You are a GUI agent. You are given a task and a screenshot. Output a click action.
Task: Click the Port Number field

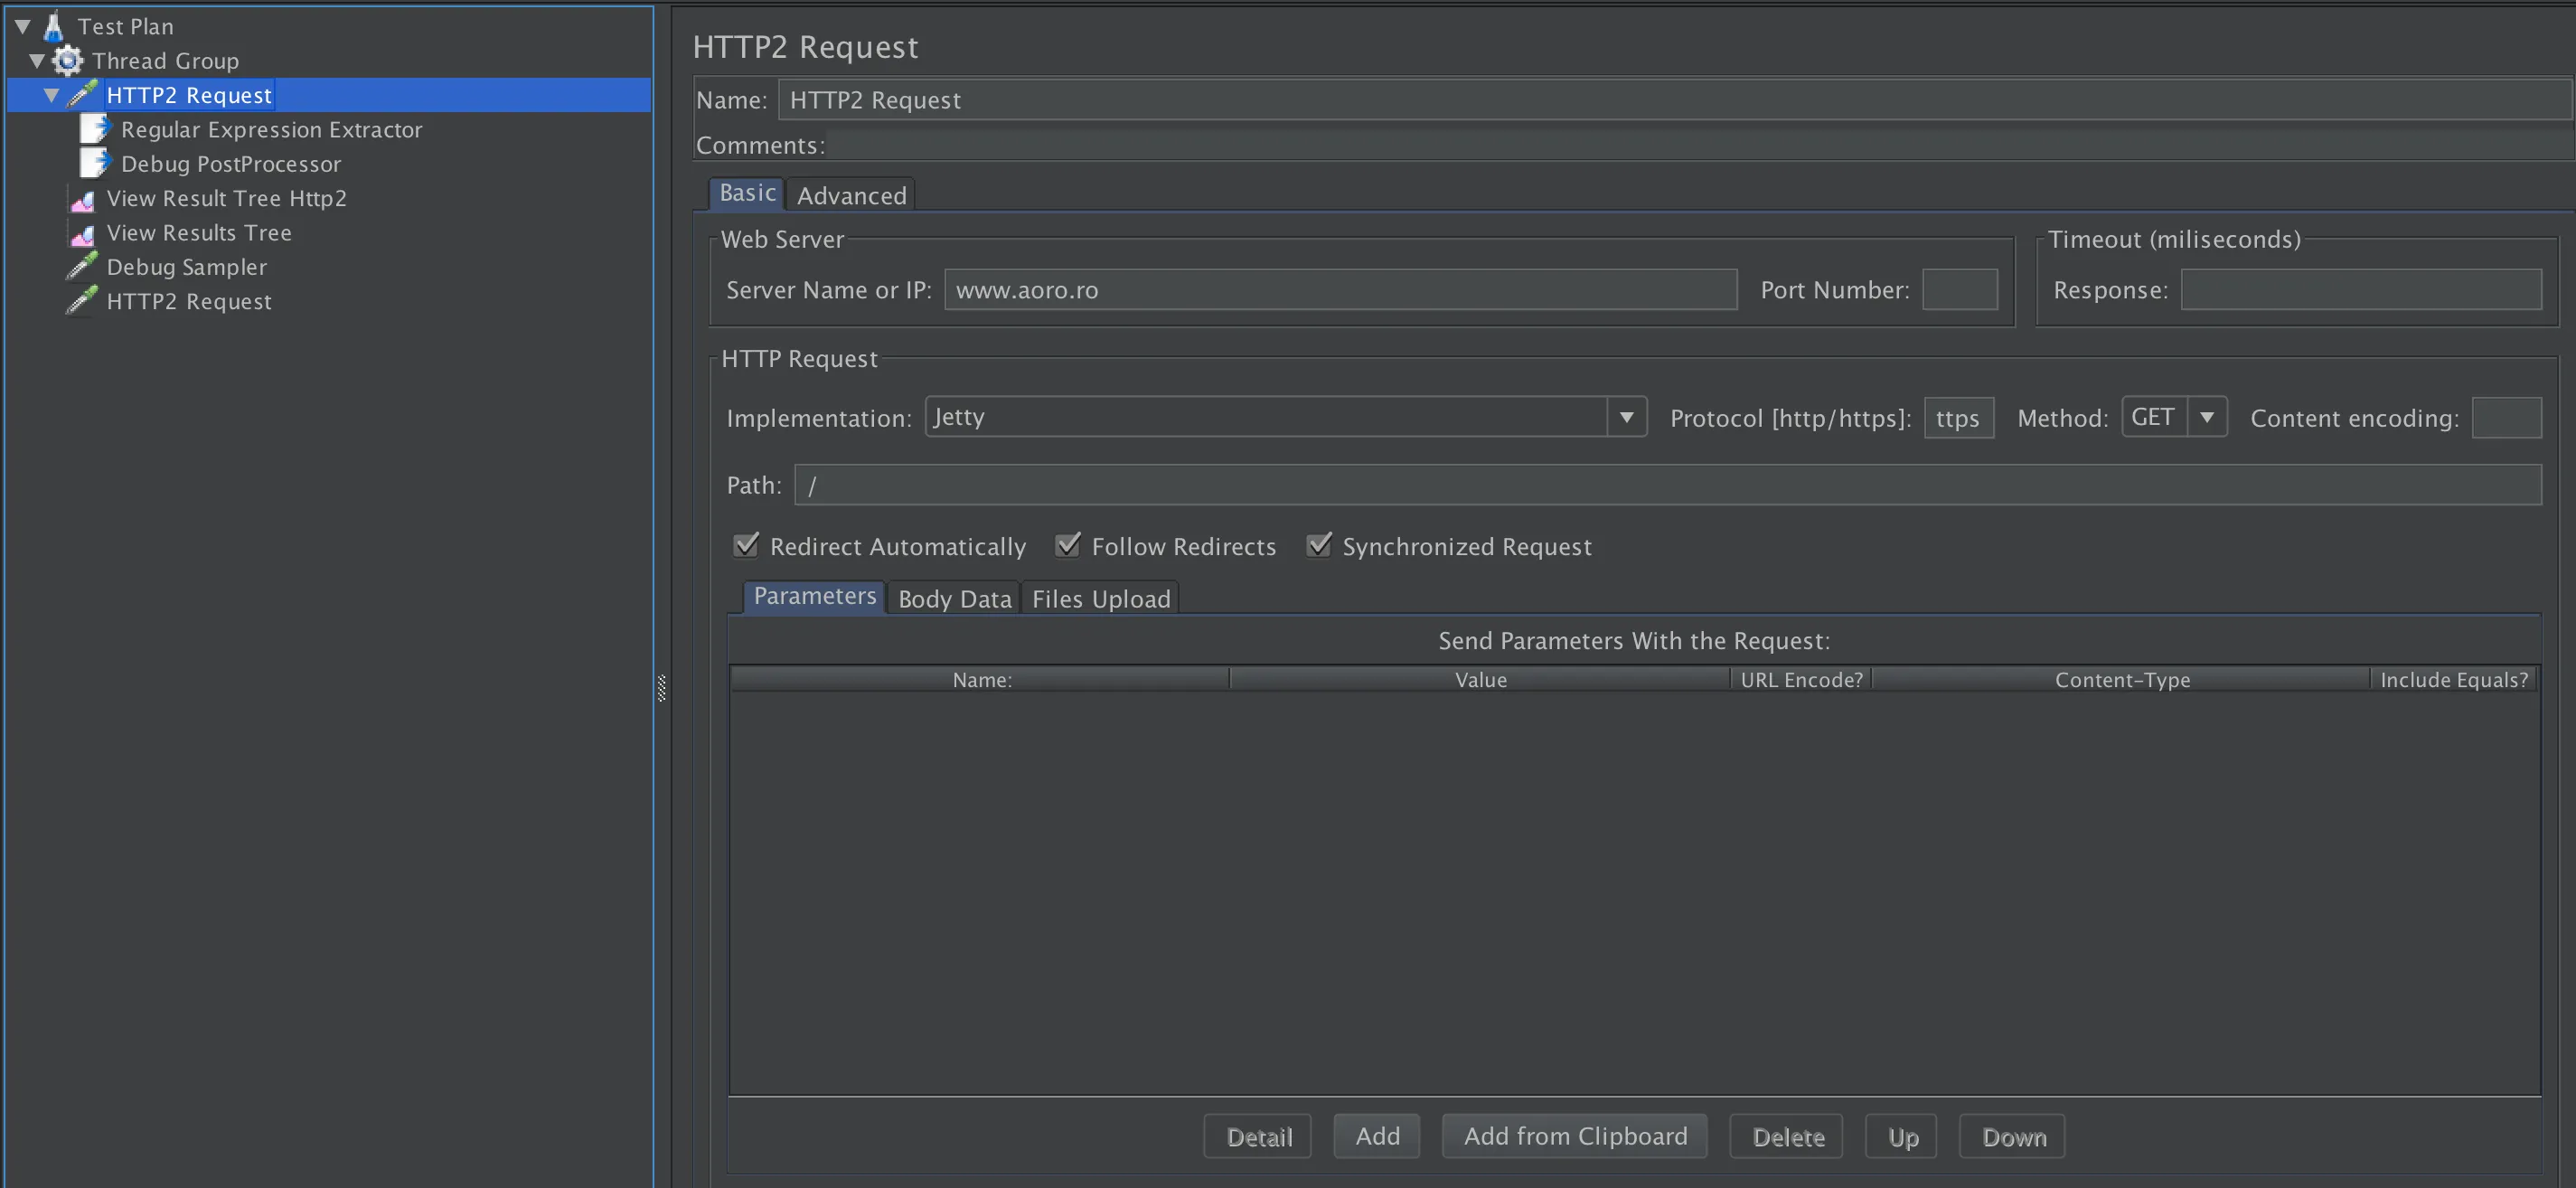tap(1960, 290)
